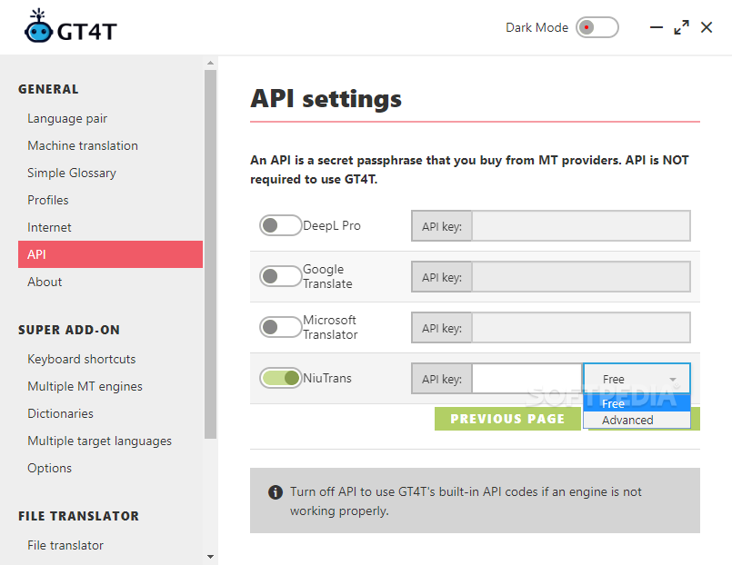This screenshot has width=732, height=565.
Task: Expand the window with the diagonal arrows icon
Action: [682, 27]
